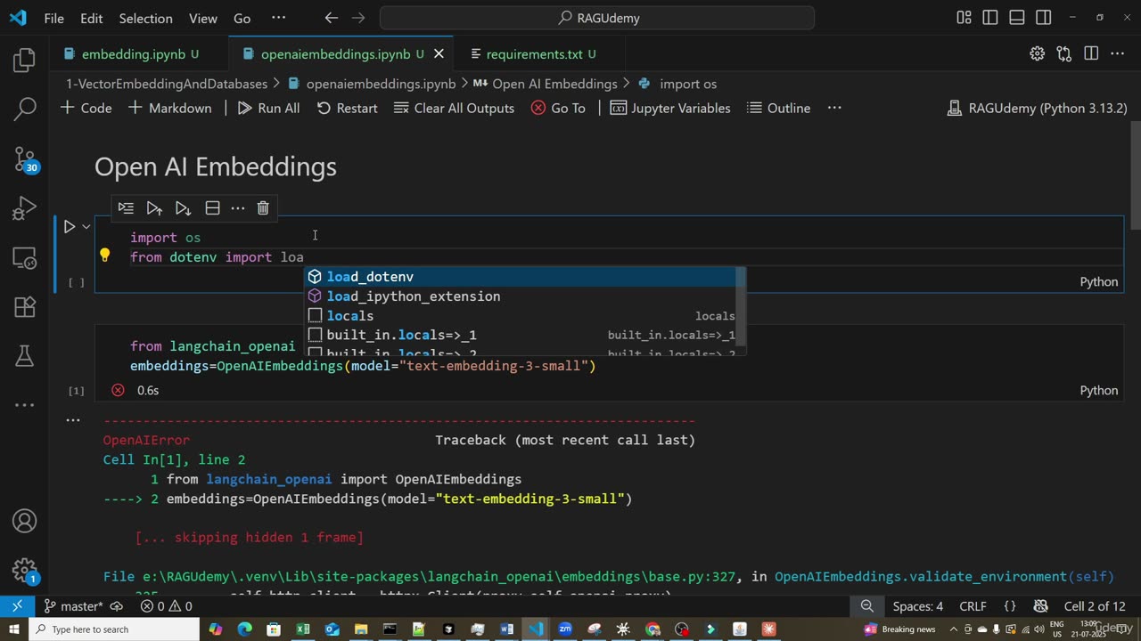Toggle the panel layout button
This screenshot has height=641, width=1141.
point(1017,18)
